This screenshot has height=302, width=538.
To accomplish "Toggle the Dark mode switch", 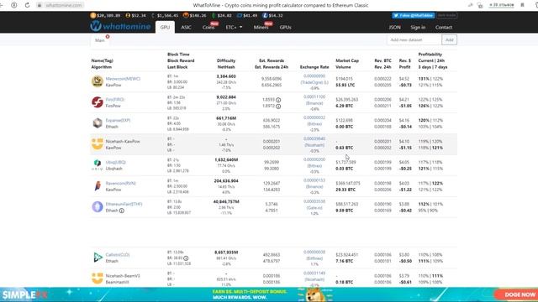I will coord(446,15).
